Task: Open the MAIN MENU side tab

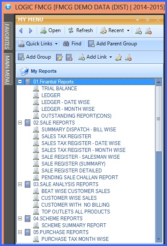Action: click(x=8, y=69)
